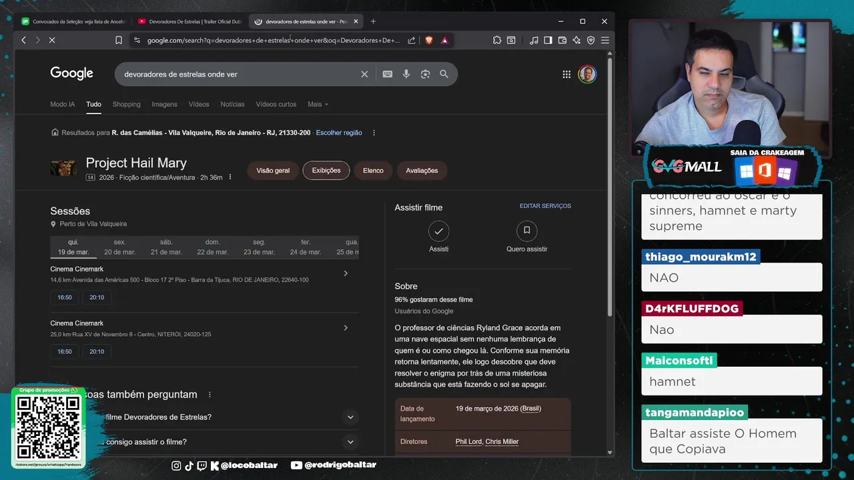The image size is (854, 480).
Task: Select the Vídeos search tab
Action: pos(199,104)
